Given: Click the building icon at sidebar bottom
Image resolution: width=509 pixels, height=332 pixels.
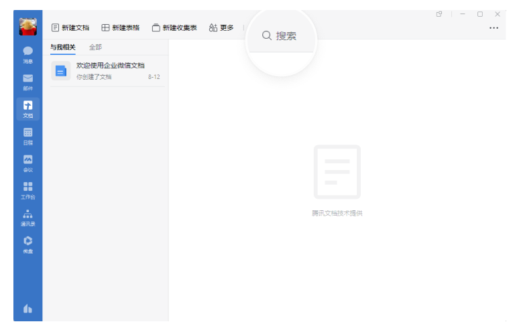Looking at the screenshot, I should coord(27,309).
